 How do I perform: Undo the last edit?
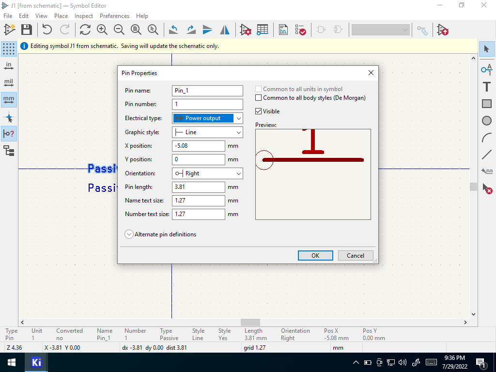47,30
